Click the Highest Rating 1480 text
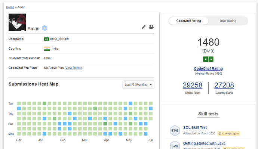Screen dimensions: 258x149 click(x=208, y=74)
